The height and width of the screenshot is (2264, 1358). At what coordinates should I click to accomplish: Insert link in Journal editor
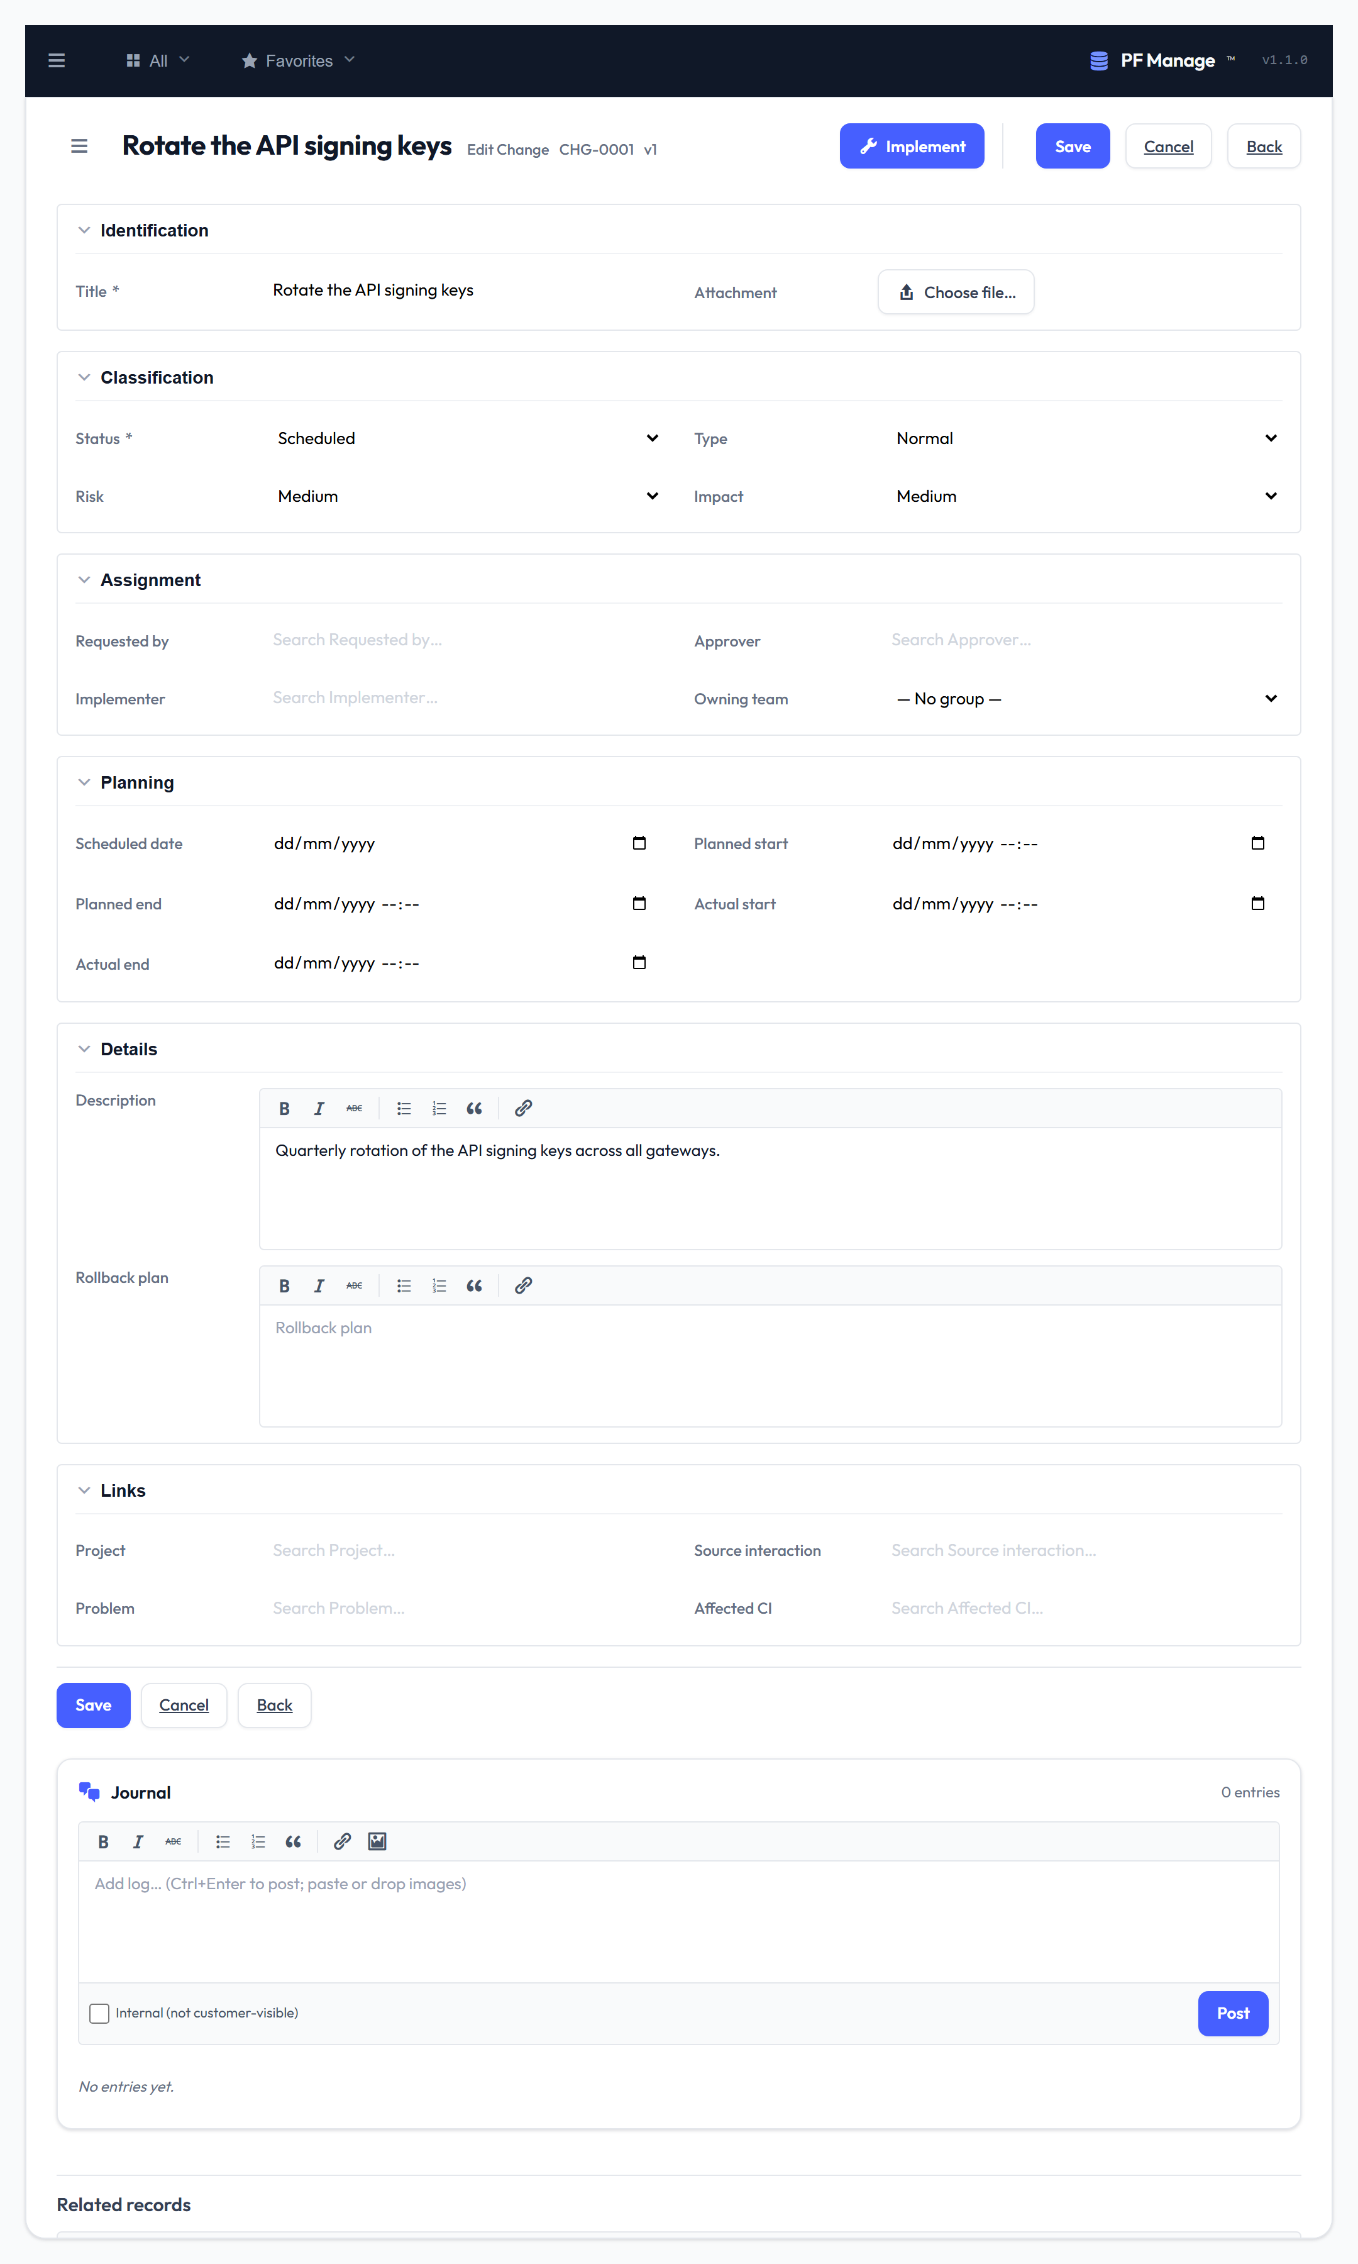(342, 1841)
